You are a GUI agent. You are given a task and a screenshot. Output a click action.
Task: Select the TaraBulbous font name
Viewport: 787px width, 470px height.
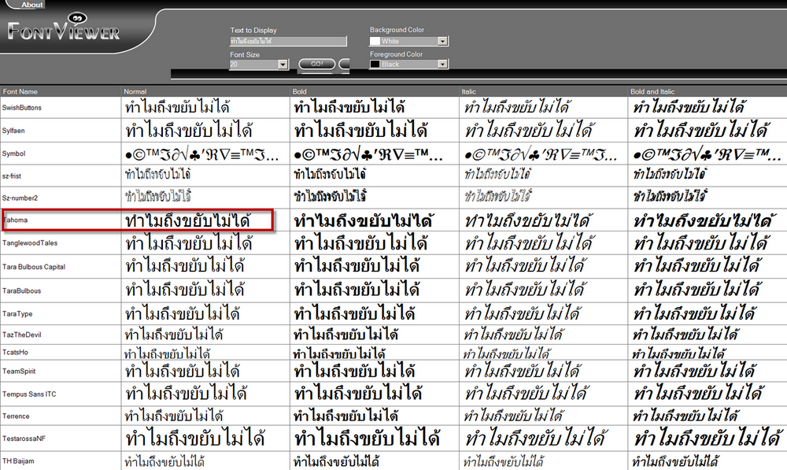tap(21, 291)
